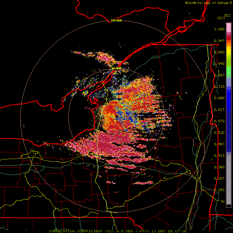The height and width of the screenshot is (233, 233).
Task: Click the 0.573 scale value
Action: pos(219,121)
